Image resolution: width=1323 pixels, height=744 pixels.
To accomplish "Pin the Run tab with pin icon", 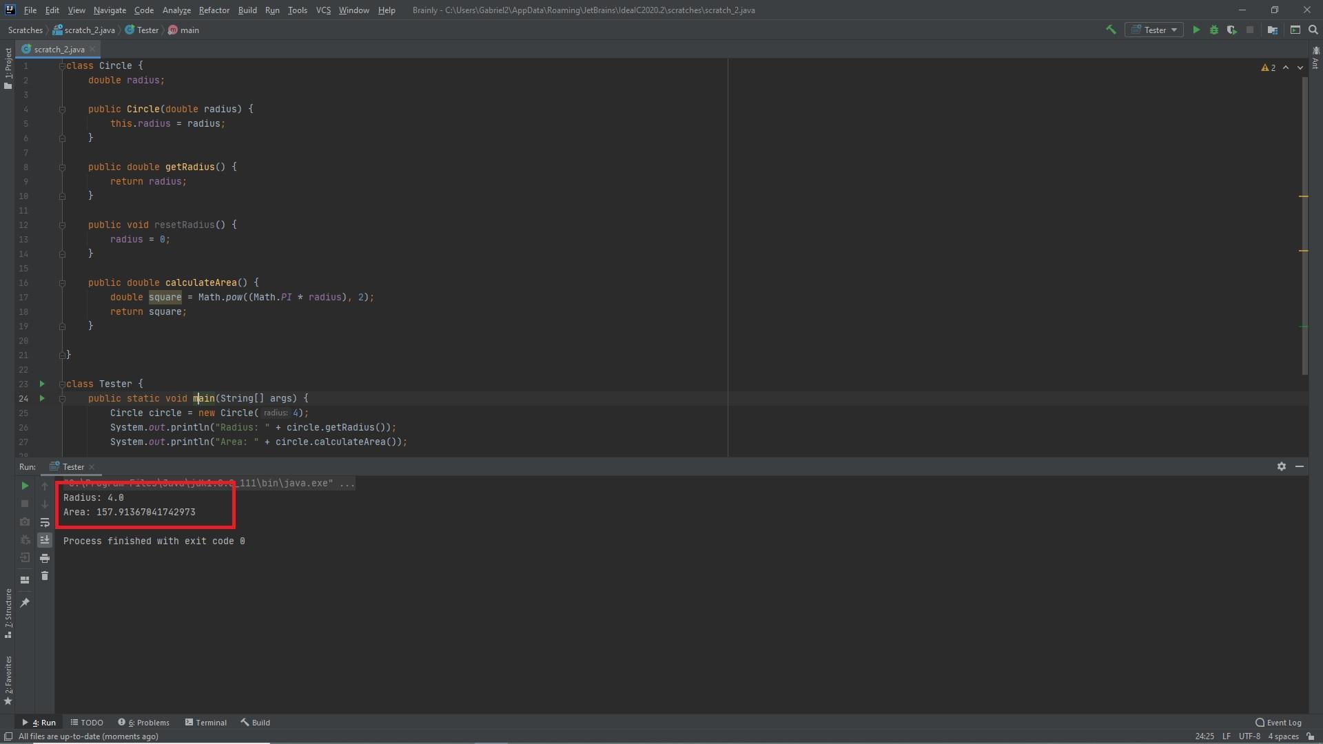I will pos(25,603).
